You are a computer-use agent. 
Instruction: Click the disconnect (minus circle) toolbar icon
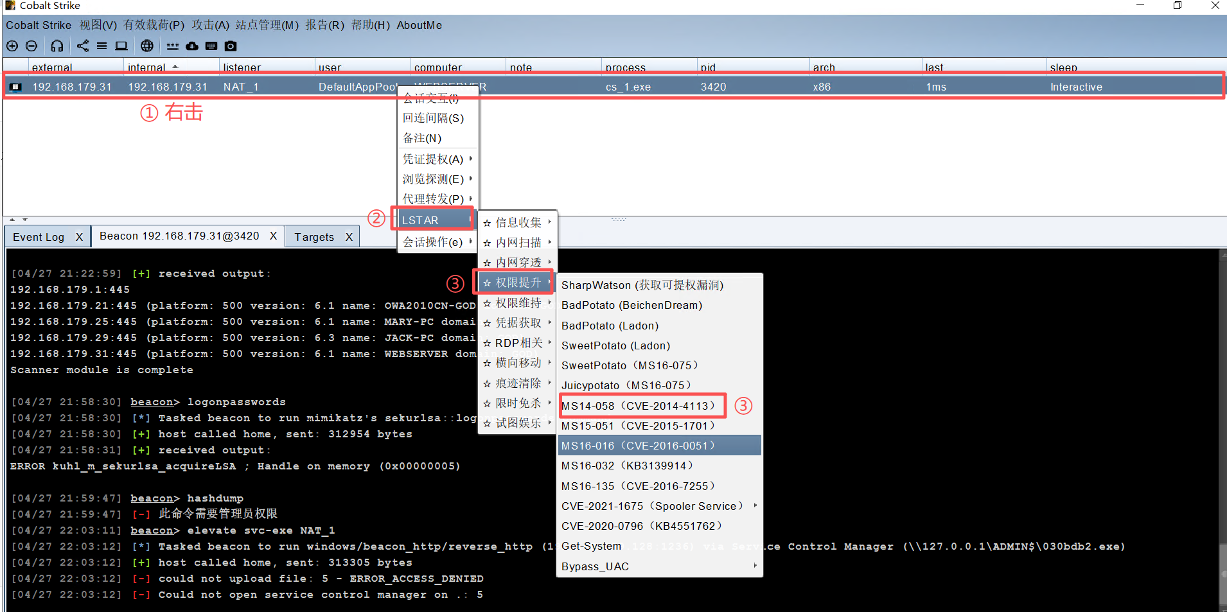tap(31, 46)
